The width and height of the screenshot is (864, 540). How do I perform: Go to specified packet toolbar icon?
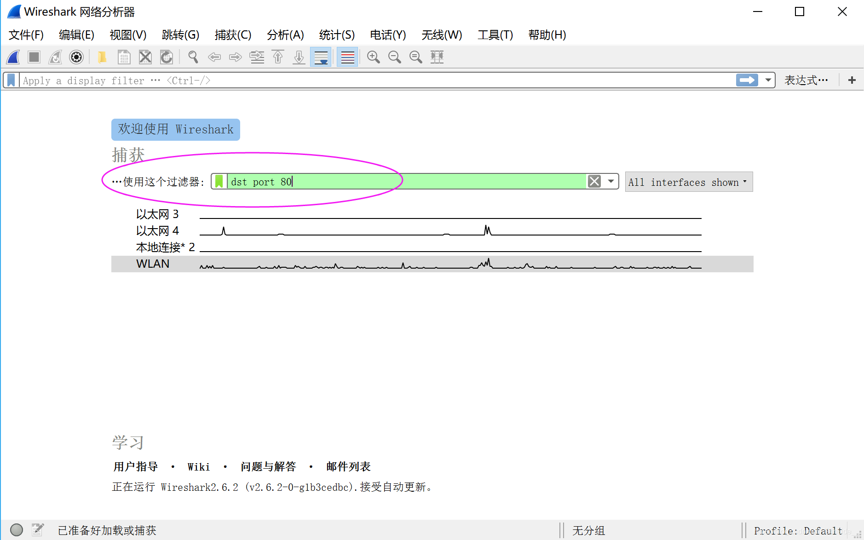[x=257, y=57]
